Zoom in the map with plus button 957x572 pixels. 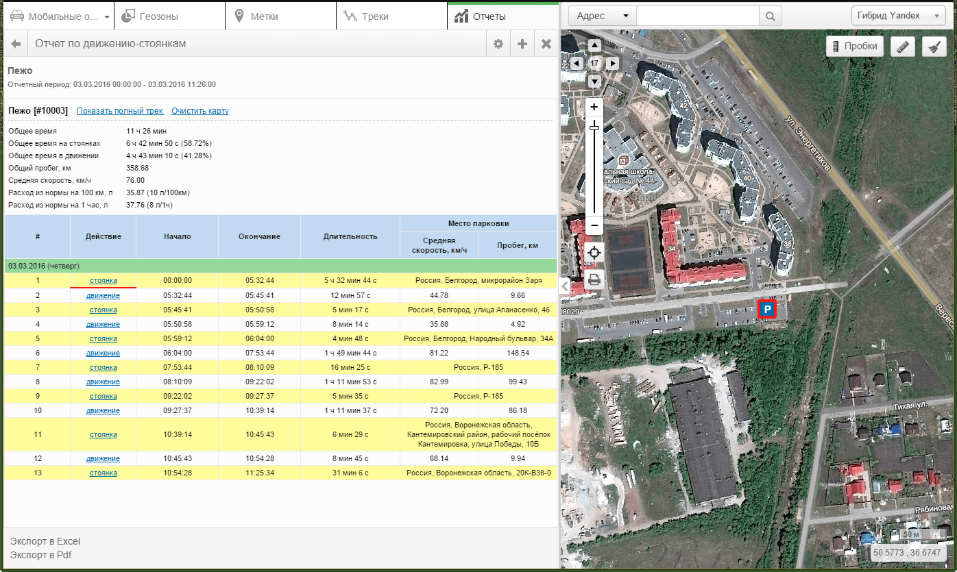tap(594, 107)
